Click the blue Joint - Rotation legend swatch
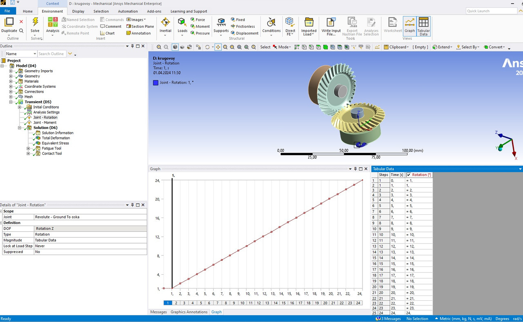The image size is (523, 322). [156, 82]
